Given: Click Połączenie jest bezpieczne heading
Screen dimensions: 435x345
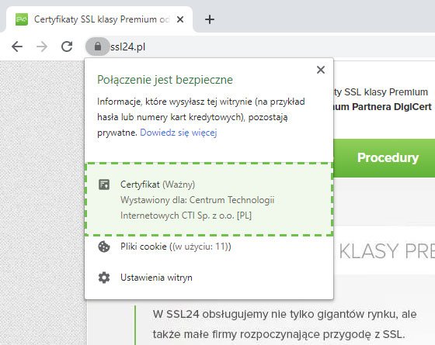Looking at the screenshot, I should click(165, 80).
